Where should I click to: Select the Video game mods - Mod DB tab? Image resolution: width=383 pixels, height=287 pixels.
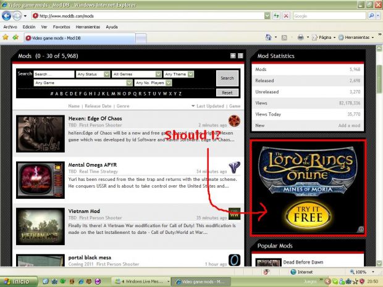click(80, 38)
